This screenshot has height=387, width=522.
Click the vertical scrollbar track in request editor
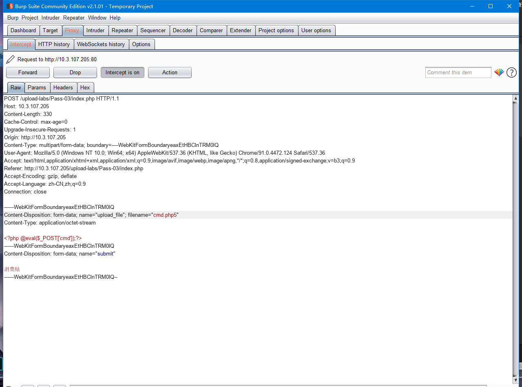(515, 239)
